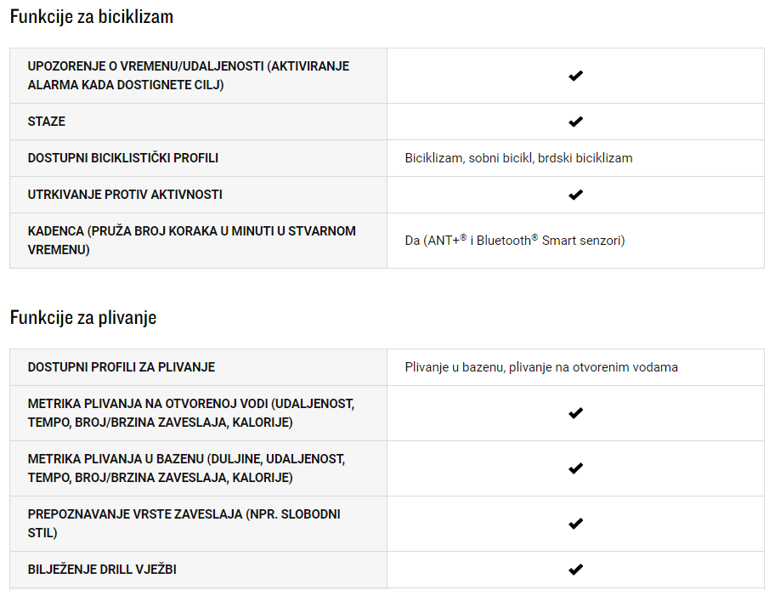Click the cycling profiles value text
Screen dimensions: 775x590
click(x=518, y=158)
